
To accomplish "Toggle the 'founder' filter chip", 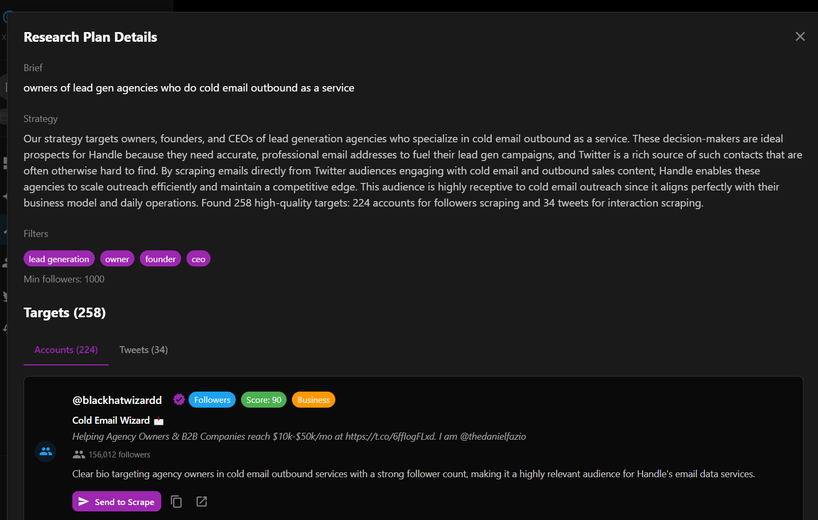I will (x=160, y=258).
